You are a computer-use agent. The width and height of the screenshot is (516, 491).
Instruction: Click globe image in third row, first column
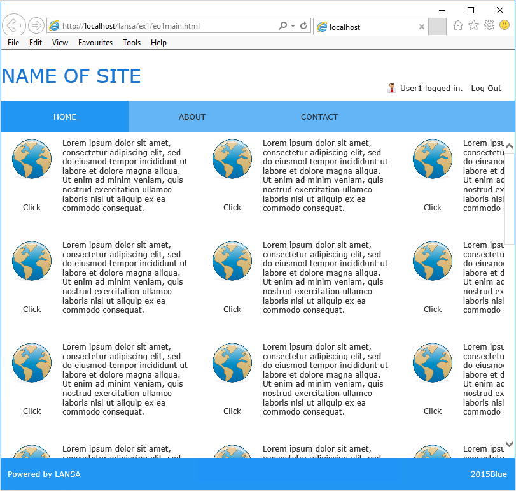[x=32, y=363]
